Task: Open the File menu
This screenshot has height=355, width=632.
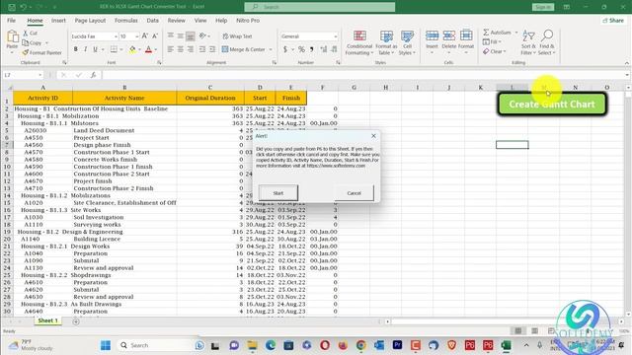Action: coord(11,20)
